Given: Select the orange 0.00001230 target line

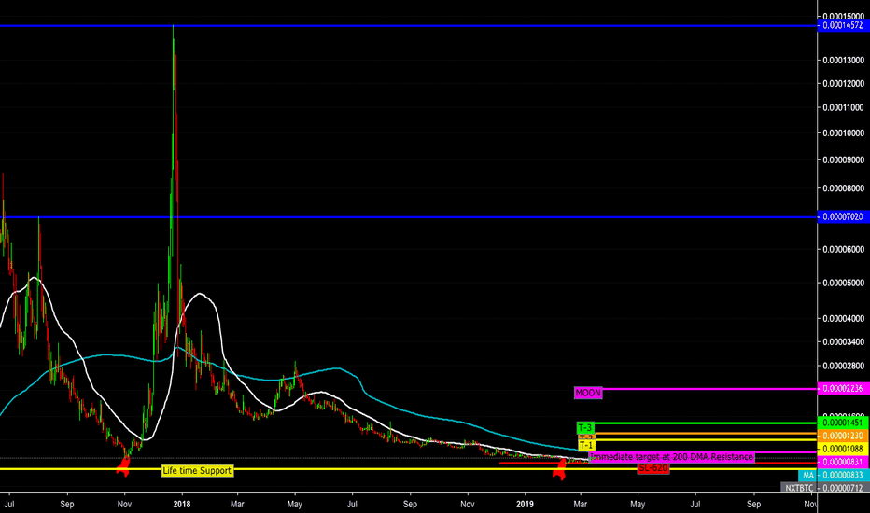Looking at the screenshot, I should pos(706,434).
